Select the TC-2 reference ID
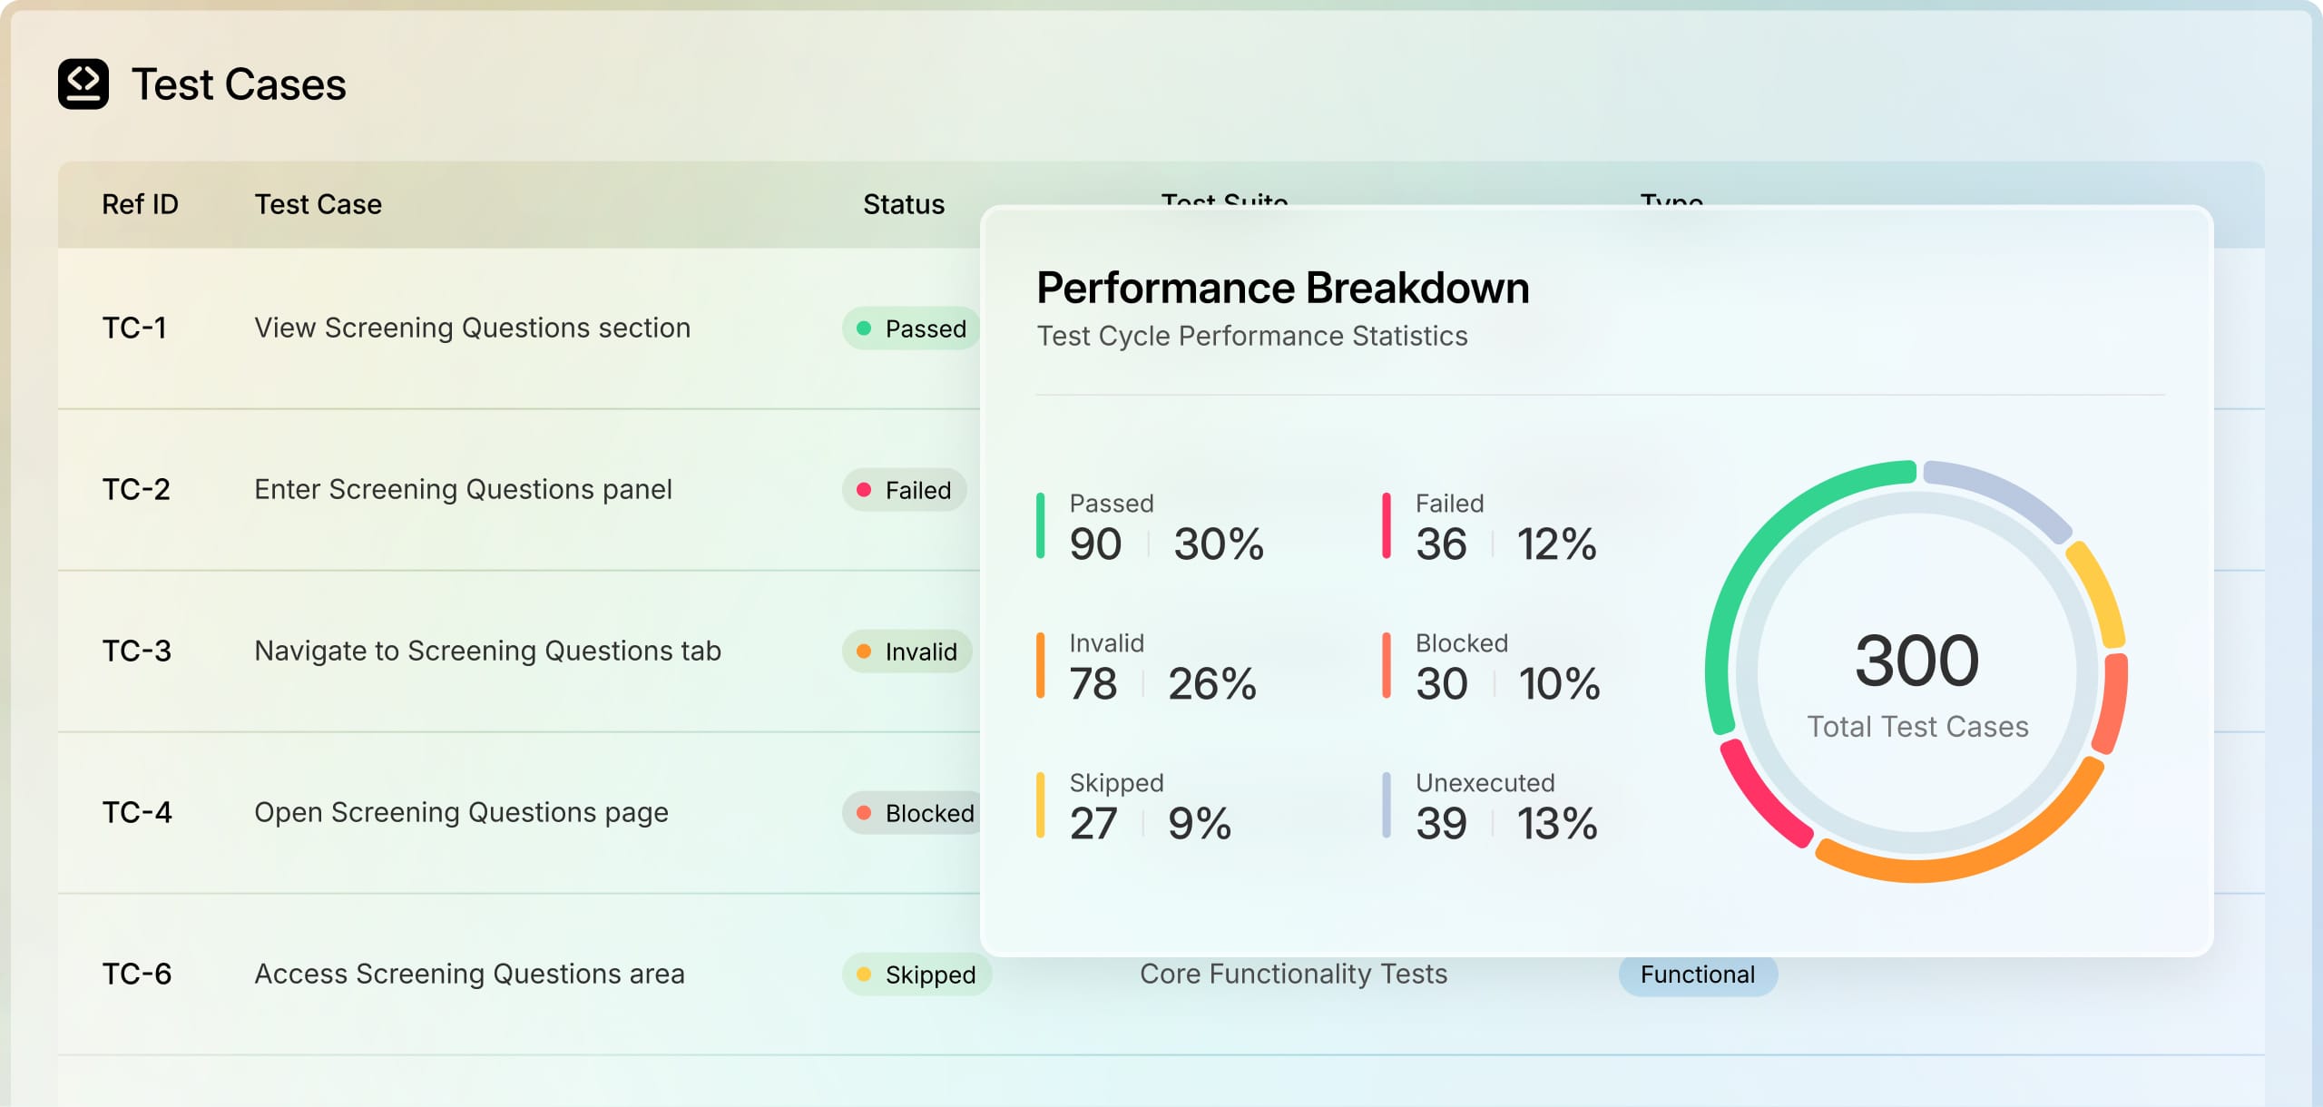 [136, 489]
